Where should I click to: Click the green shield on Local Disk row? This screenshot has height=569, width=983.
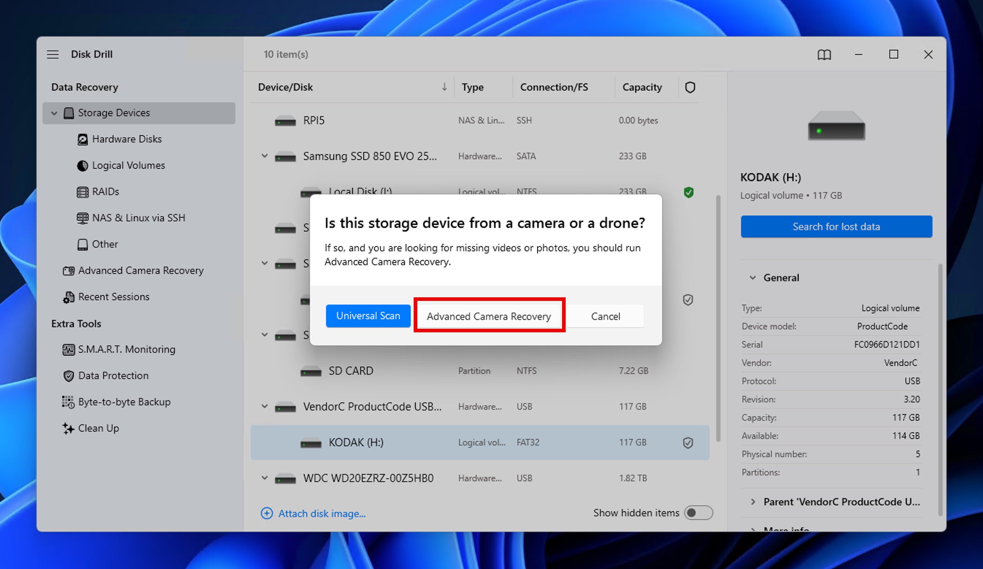(x=688, y=192)
